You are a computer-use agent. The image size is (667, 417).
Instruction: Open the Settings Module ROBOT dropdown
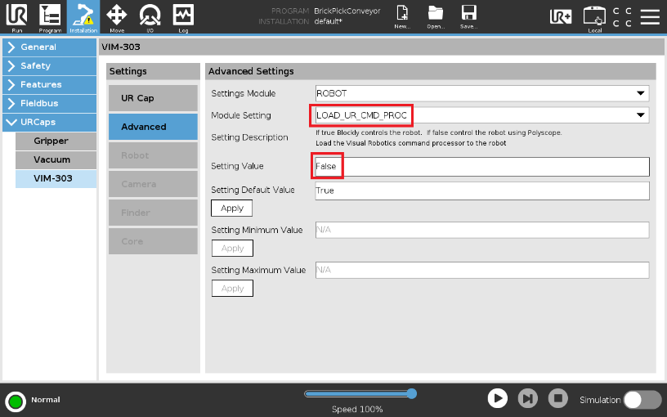482,93
